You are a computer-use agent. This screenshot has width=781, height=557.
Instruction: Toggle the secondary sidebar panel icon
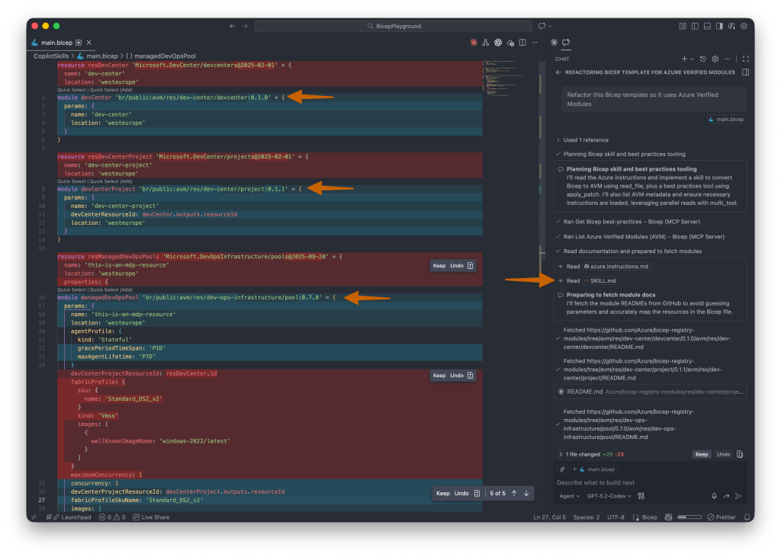(x=720, y=25)
